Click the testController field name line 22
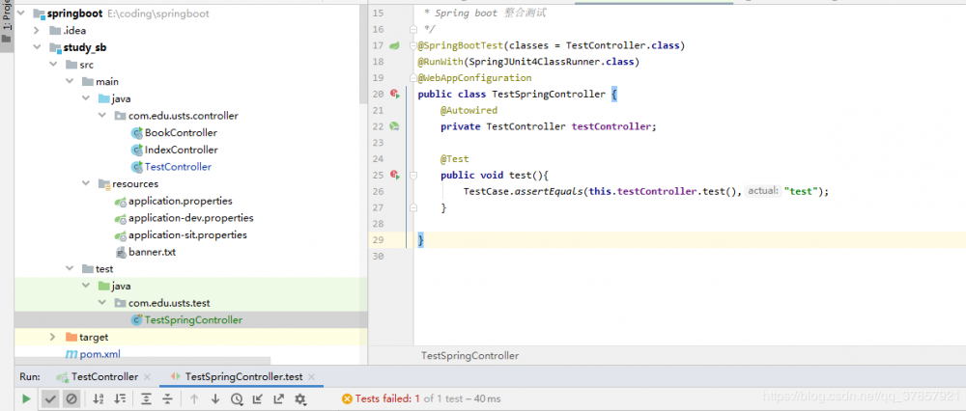This screenshot has height=411, width=966. pos(611,126)
